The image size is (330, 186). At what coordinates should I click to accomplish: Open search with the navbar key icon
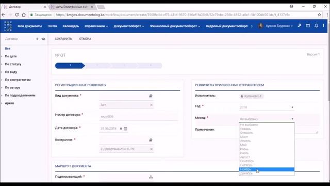[300, 26]
